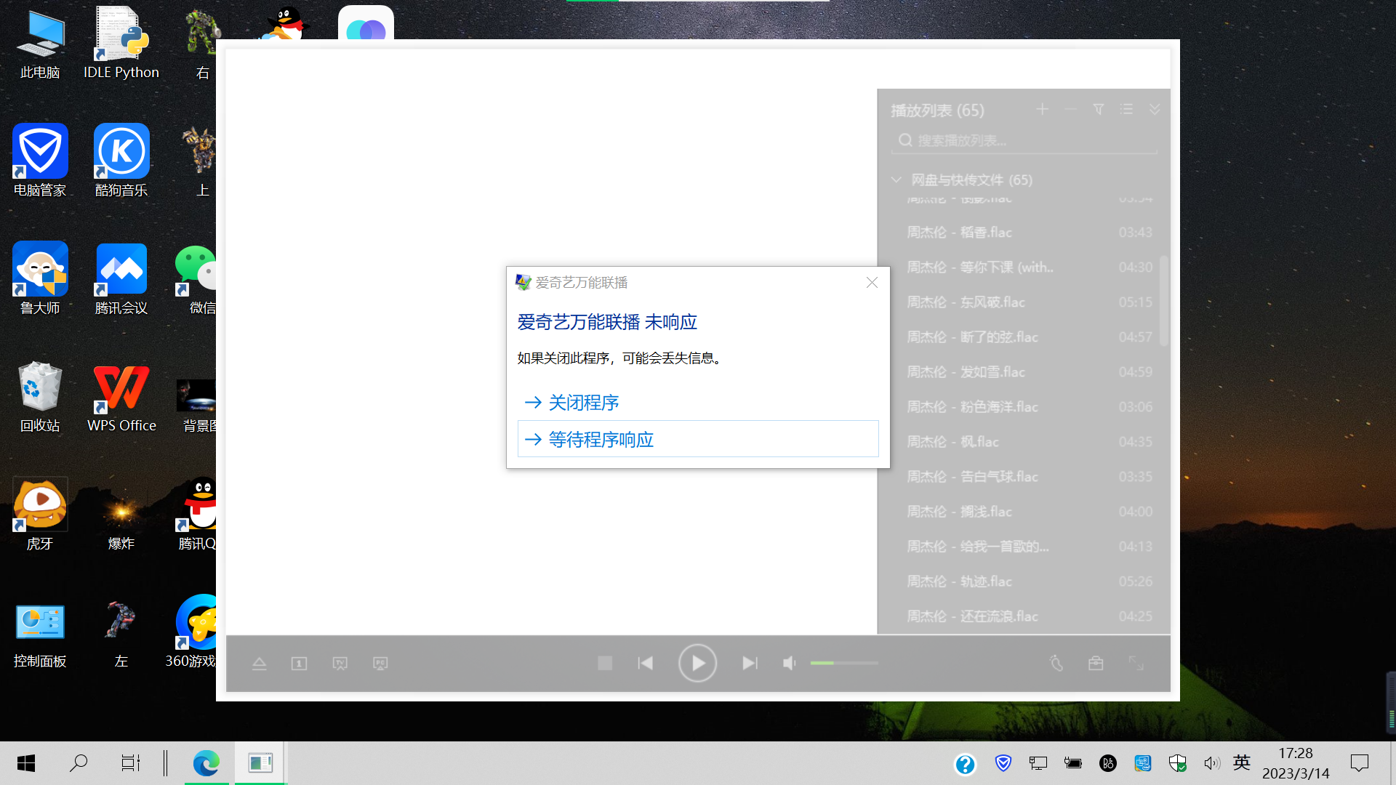Skip to the next track
This screenshot has height=785, width=1396.
(750, 663)
